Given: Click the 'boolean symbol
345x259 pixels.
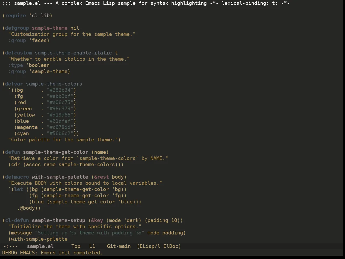Looking at the screenshot, I should click(x=38, y=65).
